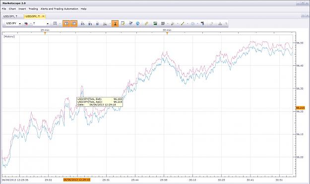Click the USD/JPY Bid/Ask tooltip box
This screenshot has height=184, width=310.
pos(100,102)
